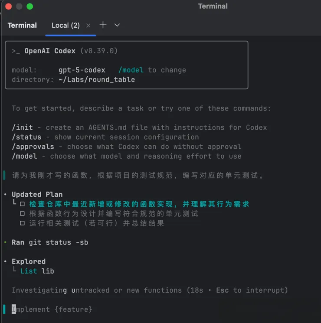
Task: Click the grey minimize window button
Action: click(19, 7)
